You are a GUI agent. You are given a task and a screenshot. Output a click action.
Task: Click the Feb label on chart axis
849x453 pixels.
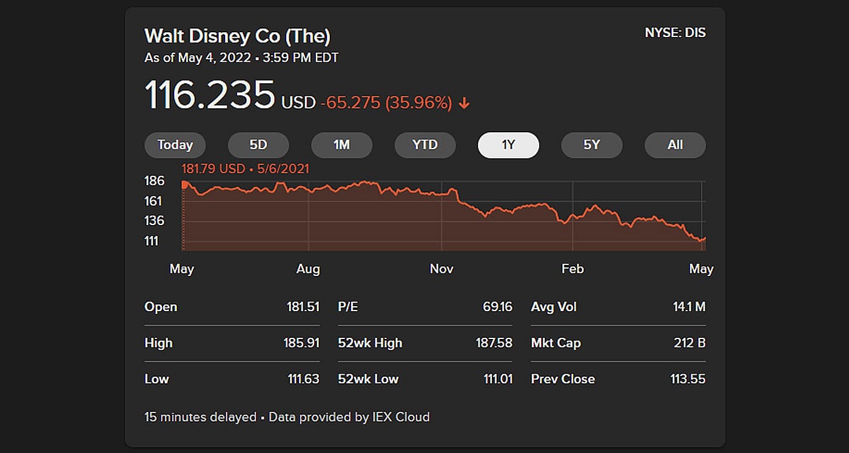(x=572, y=269)
